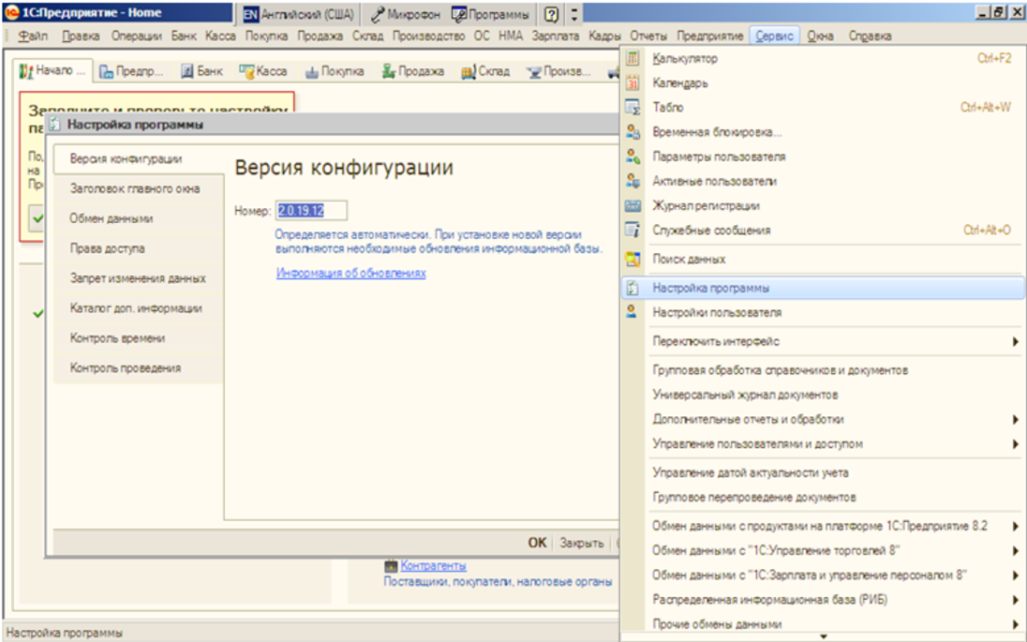The image size is (1027, 642).
Task: Open the Отчеты menu
Action: pos(649,36)
